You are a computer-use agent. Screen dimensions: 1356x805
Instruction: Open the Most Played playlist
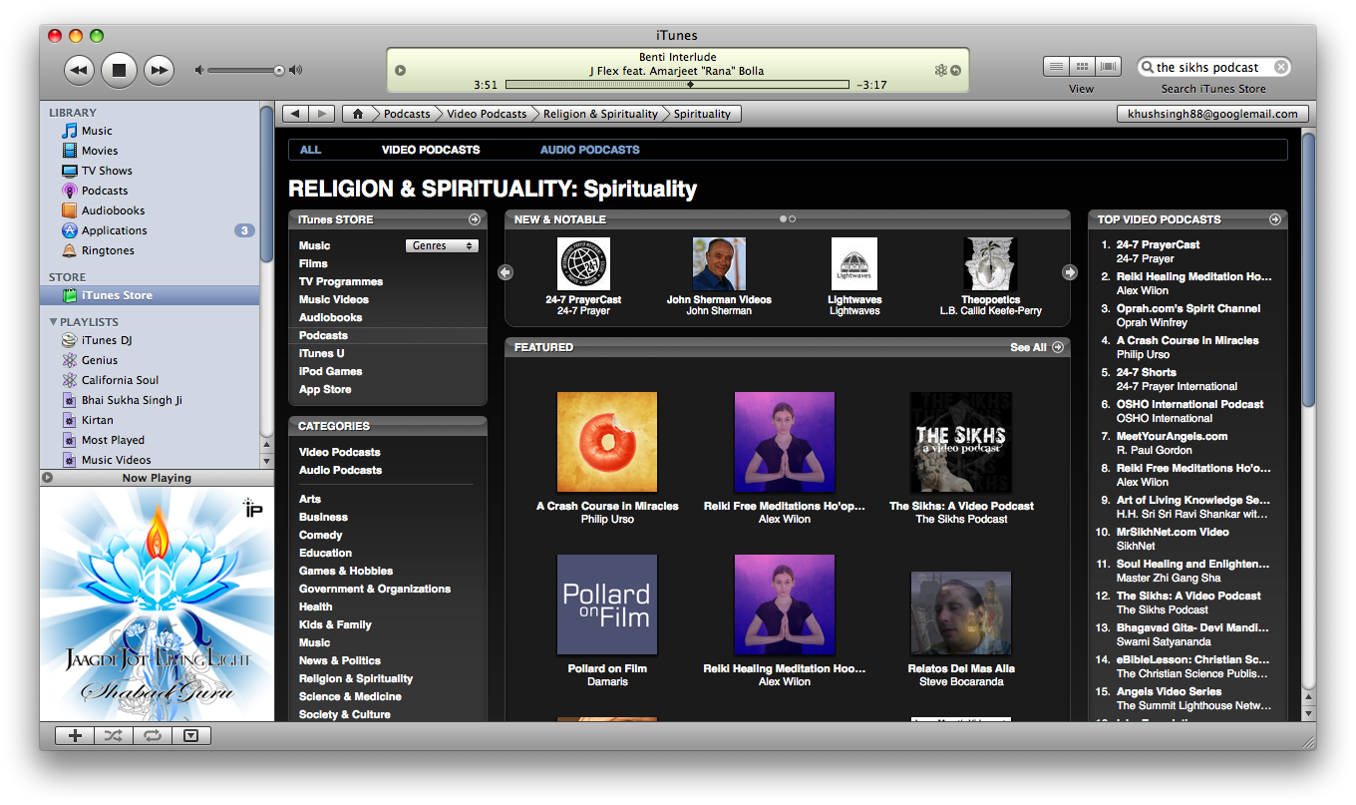[113, 440]
